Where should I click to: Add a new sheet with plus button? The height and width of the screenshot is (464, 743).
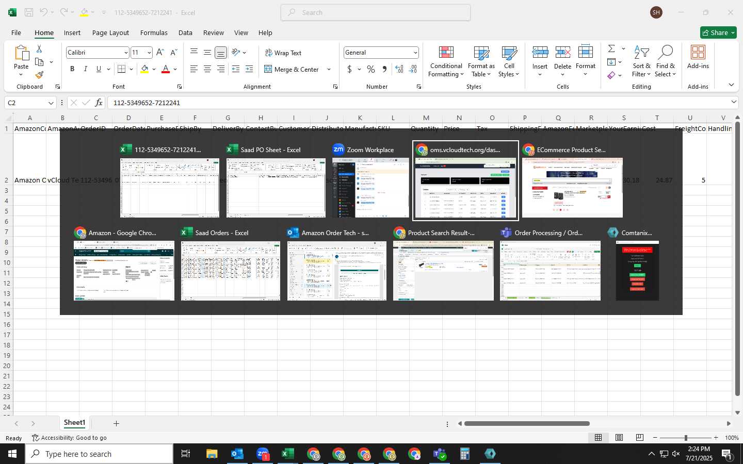[116, 423]
